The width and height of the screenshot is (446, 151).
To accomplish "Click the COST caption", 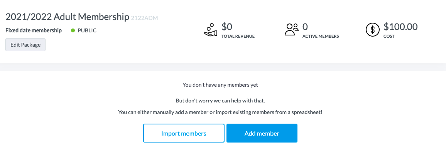I will pos(389,36).
